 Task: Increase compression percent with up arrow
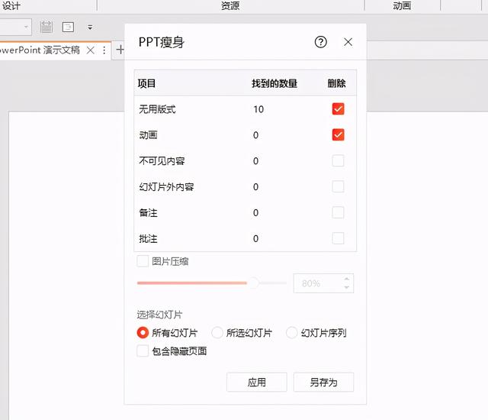(347, 279)
